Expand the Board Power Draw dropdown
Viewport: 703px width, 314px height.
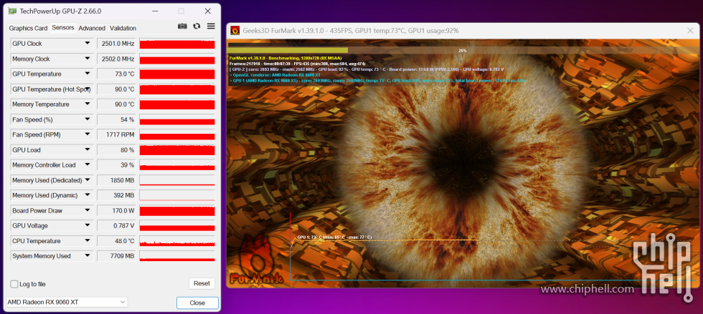(x=88, y=211)
